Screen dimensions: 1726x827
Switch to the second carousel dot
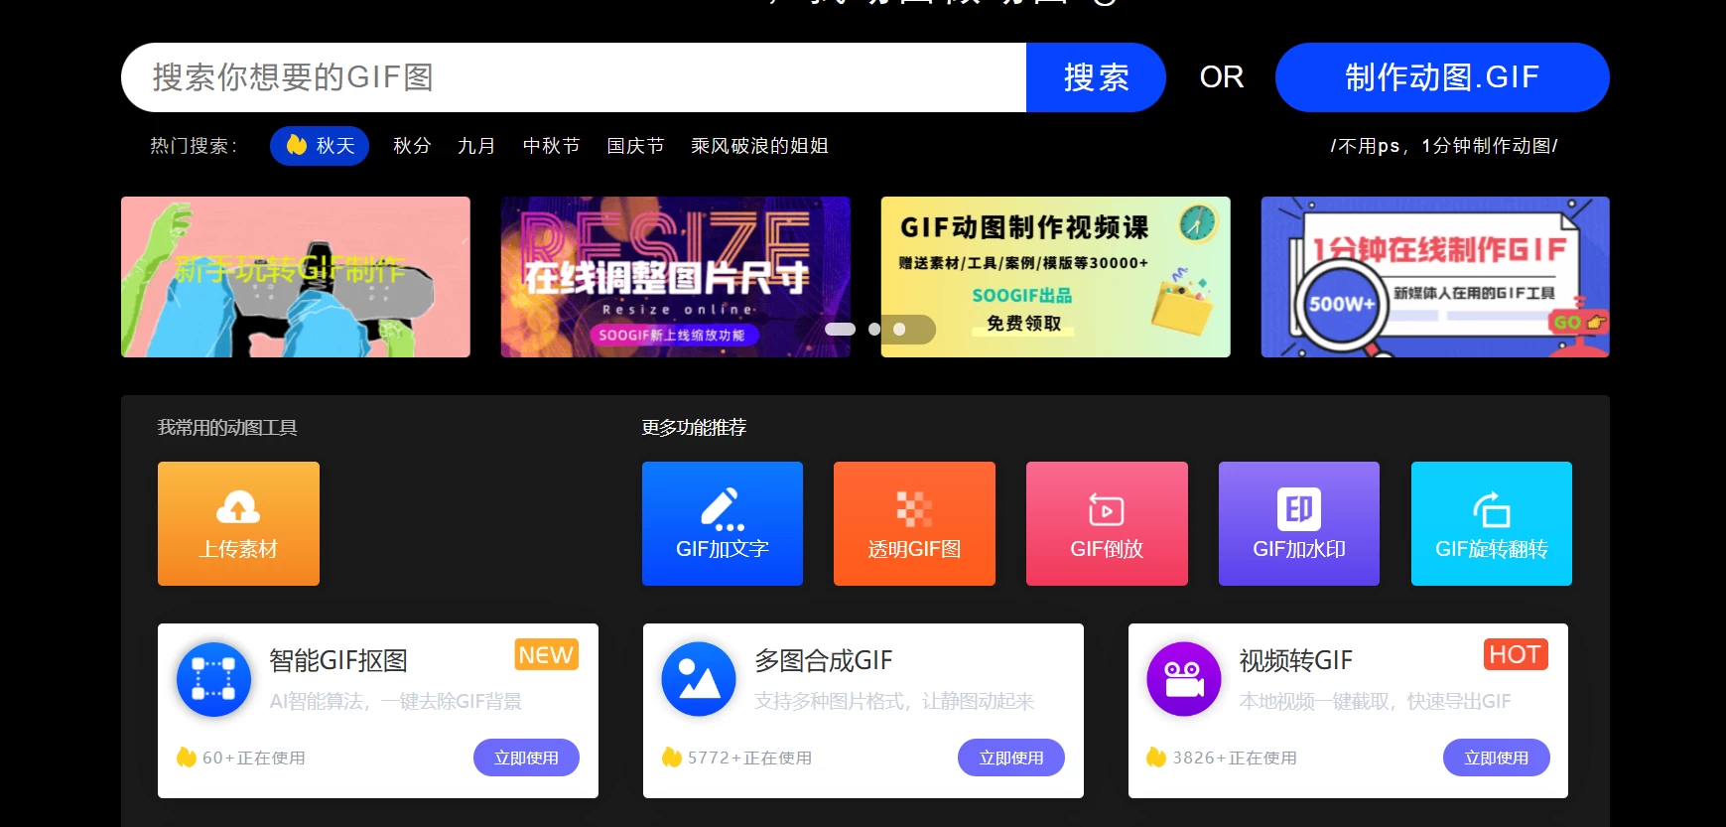[x=874, y=329]
